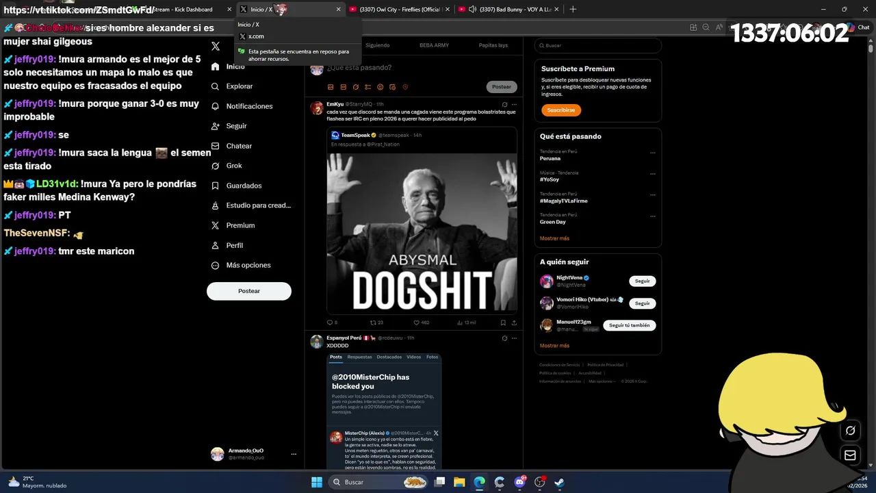
Task: Click Seguir tú también for Manuel123gm
Action: click(x=629, y=325)
